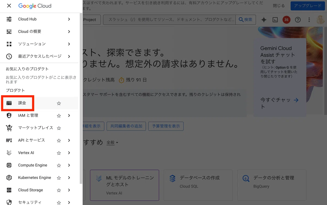Image resolution: width=327 pixels, height=205 pixels.
Task: Click the resource search input field
Action: tap(169, 20)
